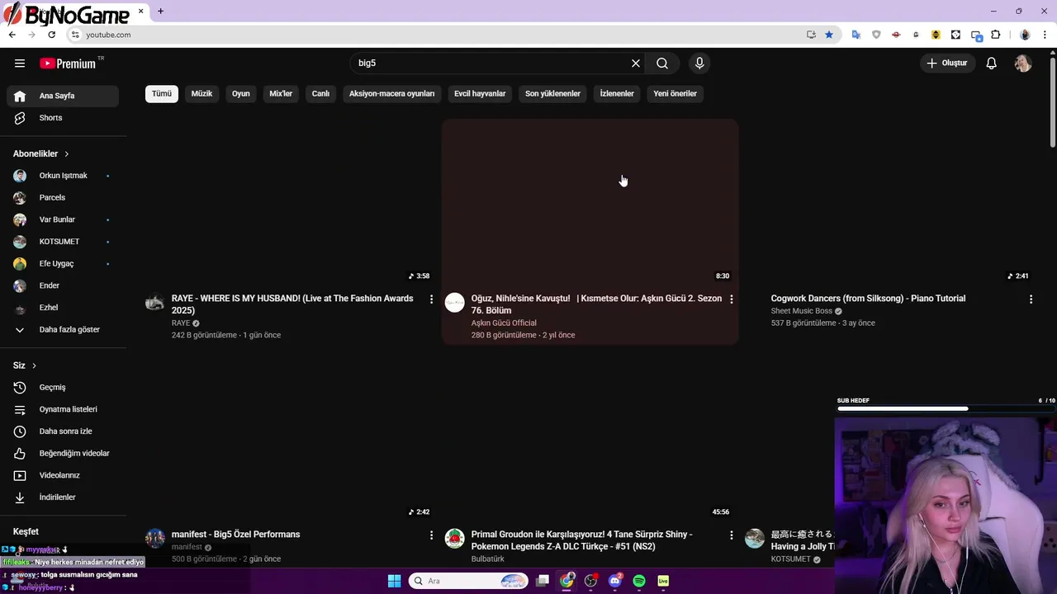Open more options for Cogwork Dancers video
This screenshot has height=594, width=1057.
(1031, 299)
